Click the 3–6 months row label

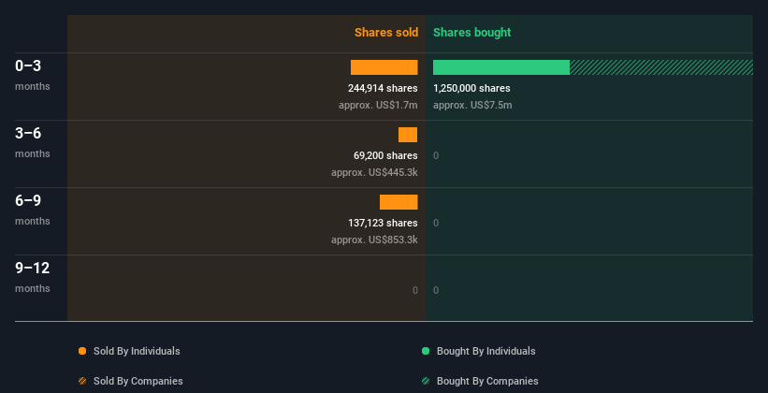(33, 142)
